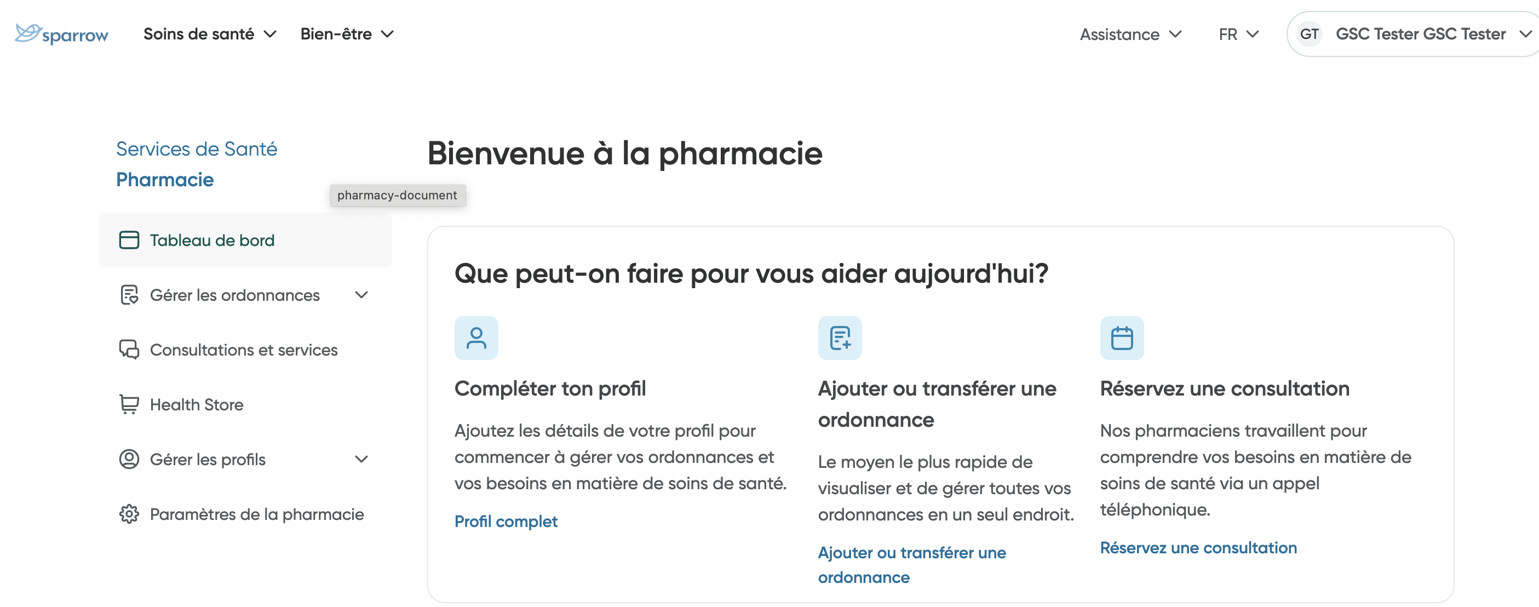Click the Gérer les profils person icon
This screenshot has height=607, width=1539.
[129, 459]
